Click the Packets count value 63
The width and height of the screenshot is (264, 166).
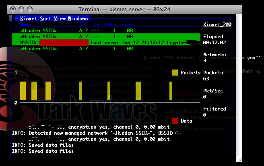pos(206,78)
